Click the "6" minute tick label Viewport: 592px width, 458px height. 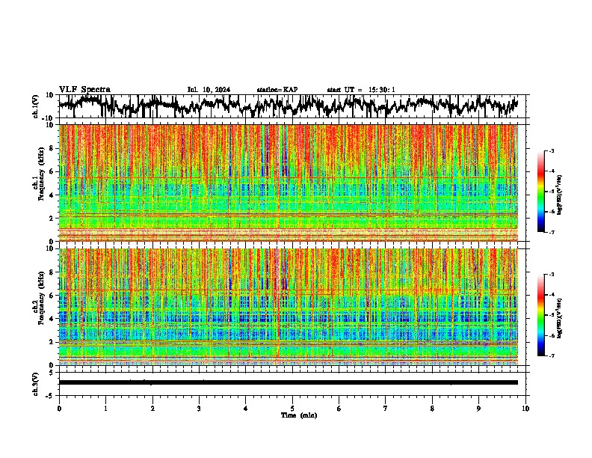coord(339,409)
